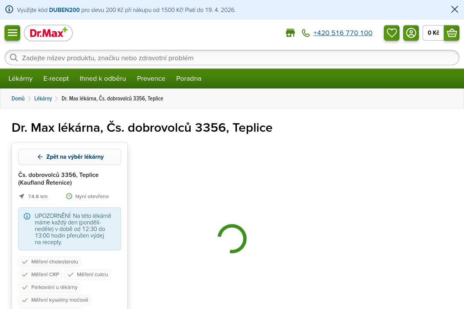
Task: Open the Prevence menu item
Action: 151,78
